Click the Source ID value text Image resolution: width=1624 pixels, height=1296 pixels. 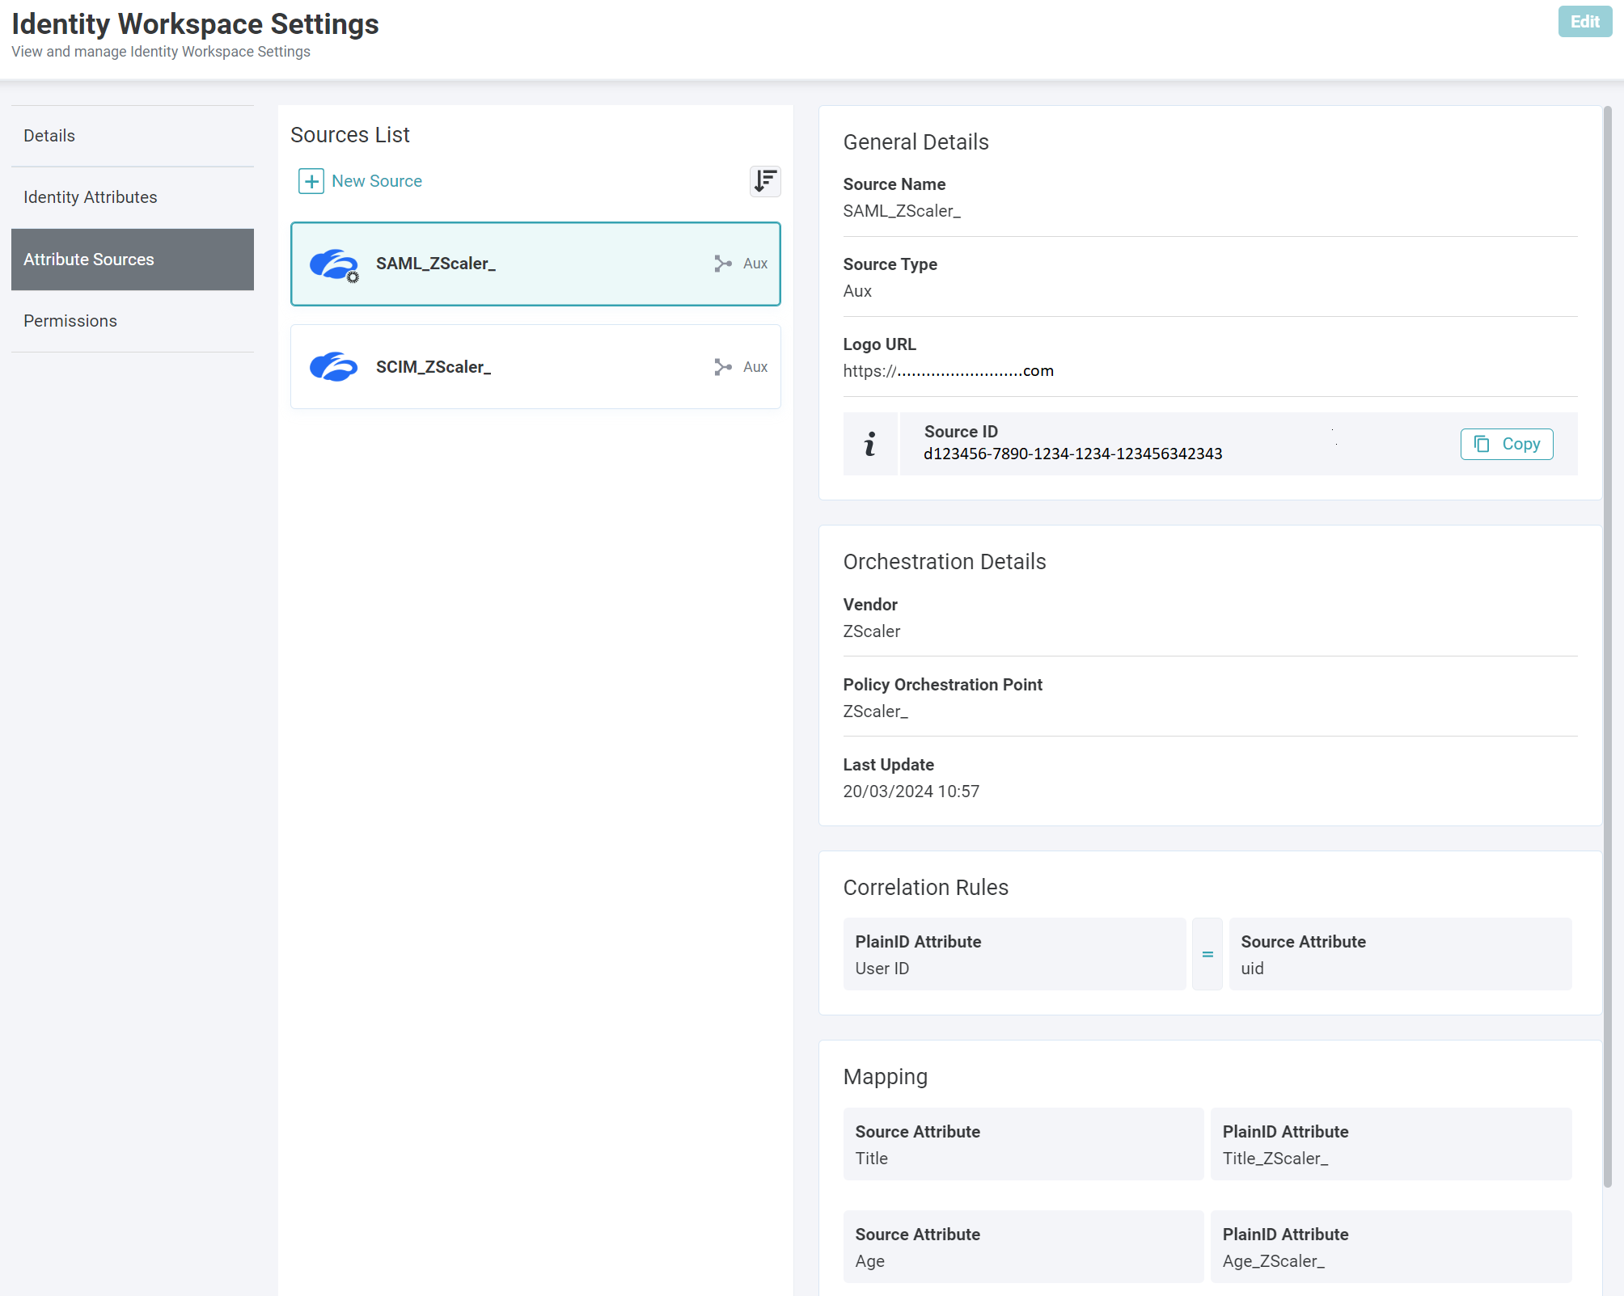click(1073, 454)
